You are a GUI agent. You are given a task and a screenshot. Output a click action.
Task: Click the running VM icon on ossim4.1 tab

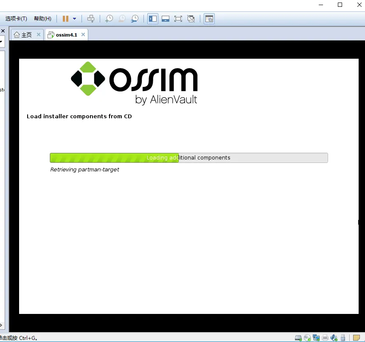coord(51,35)
